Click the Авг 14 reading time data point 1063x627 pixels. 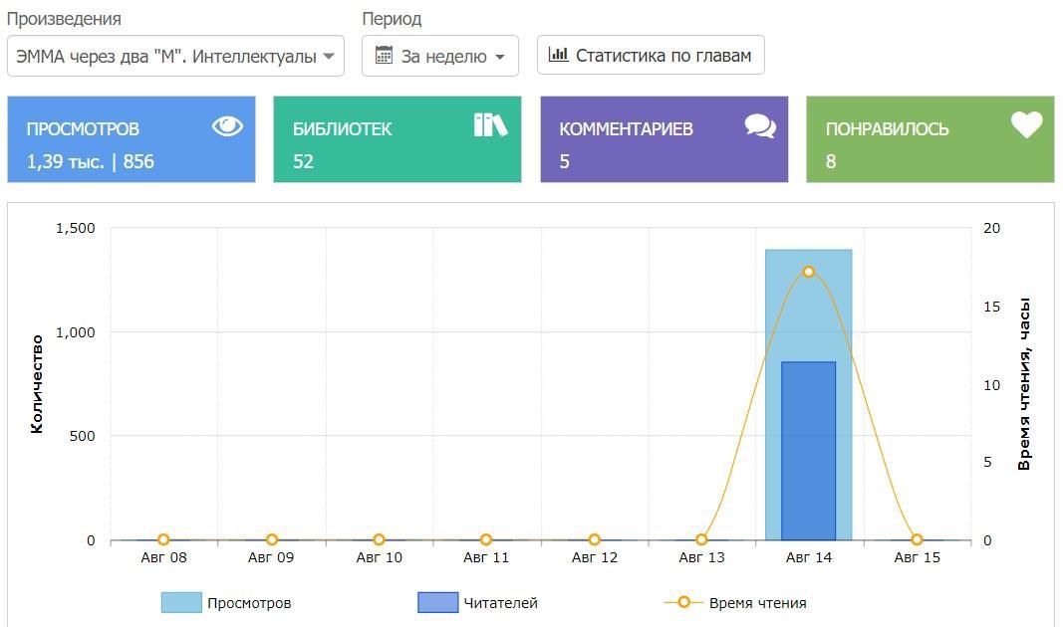809,272
